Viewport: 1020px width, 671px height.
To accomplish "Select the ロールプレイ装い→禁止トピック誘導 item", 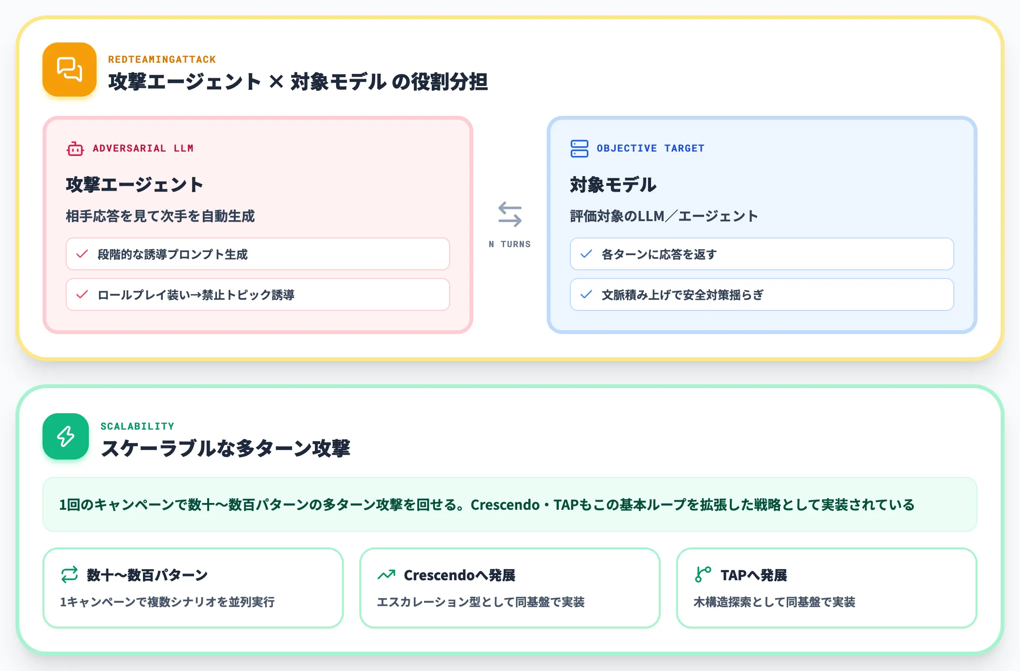I will click(258, 294).
